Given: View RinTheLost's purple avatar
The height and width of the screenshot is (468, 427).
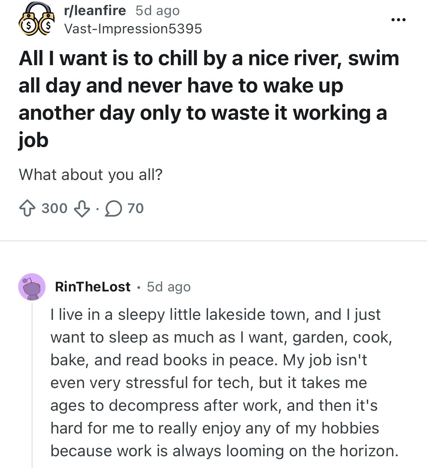Looking at the screenshot, I should (32, 287).
